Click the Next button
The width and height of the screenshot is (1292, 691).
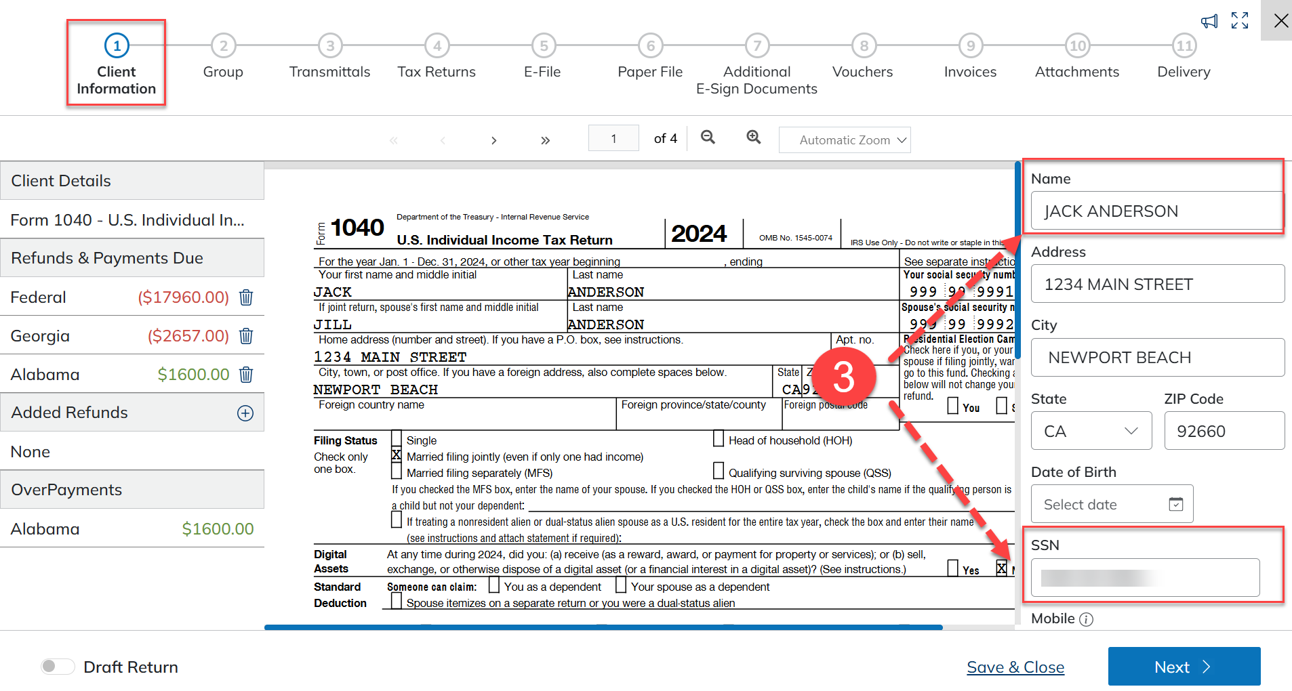(1184, 667)
